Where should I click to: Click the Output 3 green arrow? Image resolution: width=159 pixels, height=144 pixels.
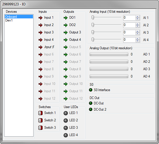pos(66,33)
